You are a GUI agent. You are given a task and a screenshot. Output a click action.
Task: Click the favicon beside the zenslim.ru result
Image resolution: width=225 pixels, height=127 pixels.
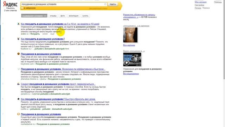[18, 84]
